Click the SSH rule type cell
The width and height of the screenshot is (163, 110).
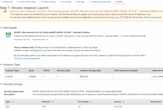[7, 107]
